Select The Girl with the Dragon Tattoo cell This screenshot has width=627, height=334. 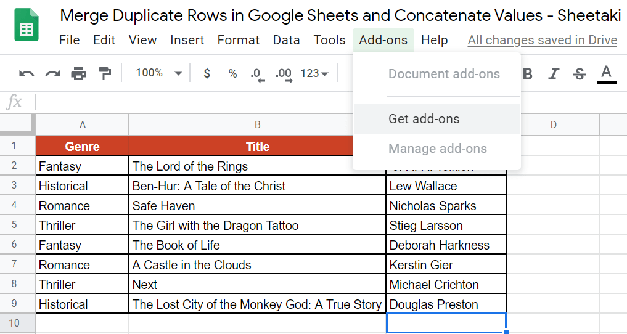(x=258, y=225)
